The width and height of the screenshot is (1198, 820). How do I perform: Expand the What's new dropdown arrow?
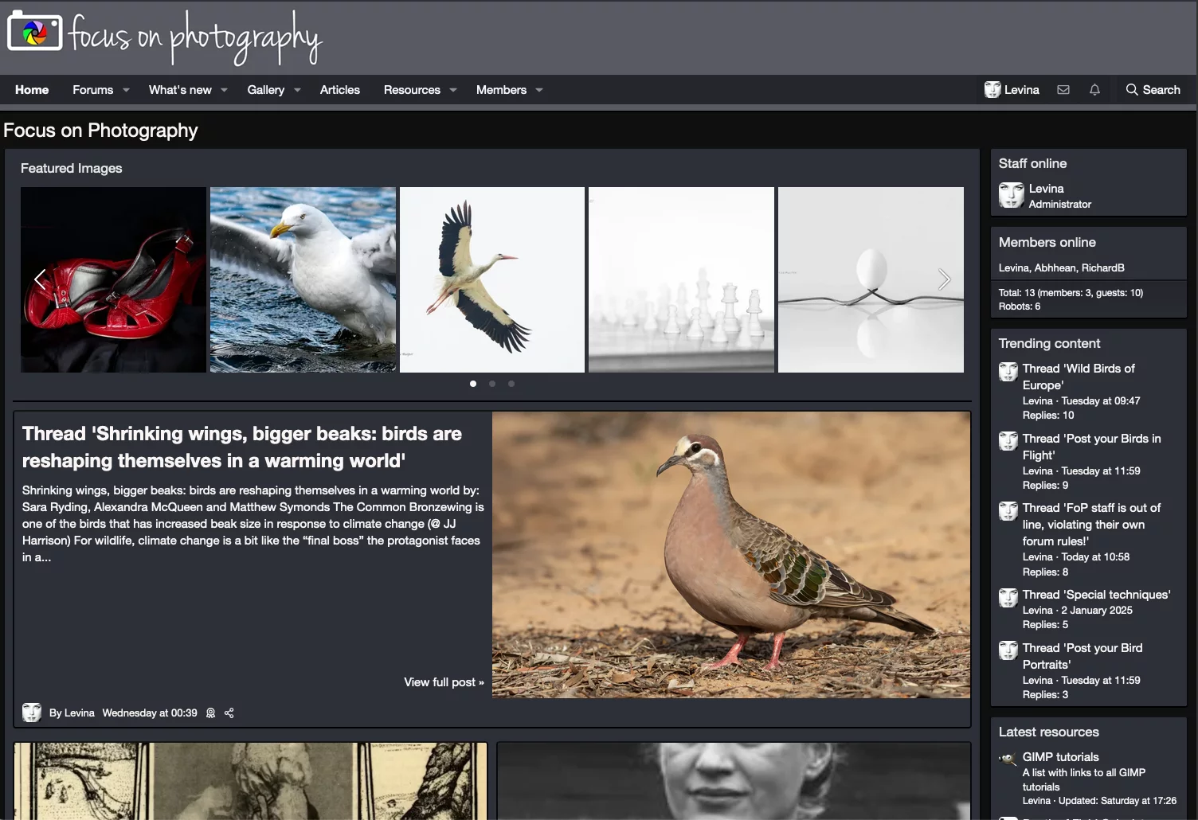[225, 90]
